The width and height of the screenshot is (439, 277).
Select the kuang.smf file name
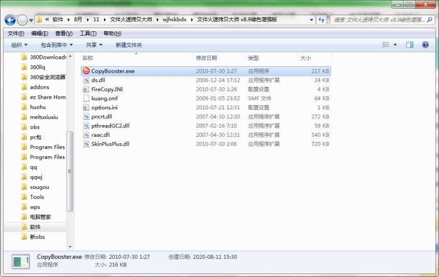point(105,98)
